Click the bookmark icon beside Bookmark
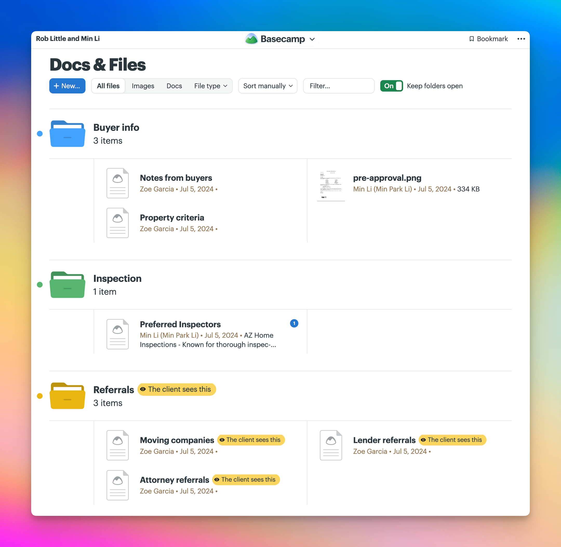This screenshot has width=561, height=547. pyautogui.click(x=471, y=39)
